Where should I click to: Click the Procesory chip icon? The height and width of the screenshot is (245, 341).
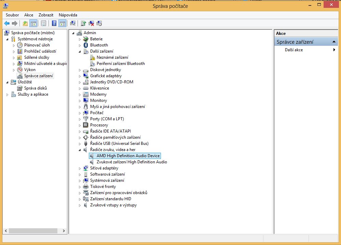(x=86, y=125)
